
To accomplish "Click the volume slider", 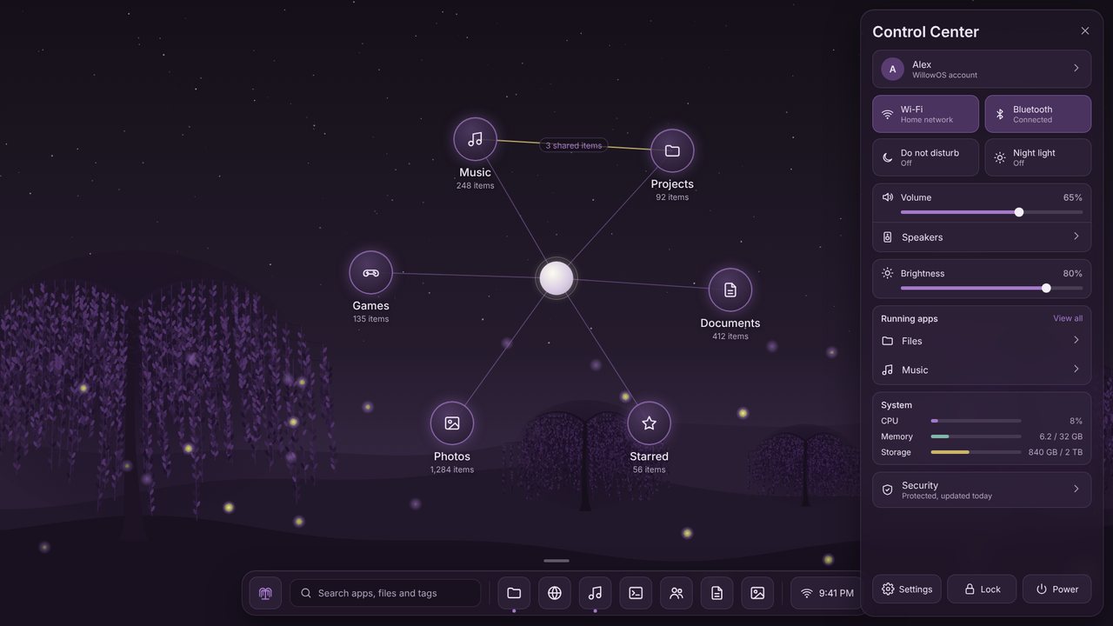I will coord(991,212).
